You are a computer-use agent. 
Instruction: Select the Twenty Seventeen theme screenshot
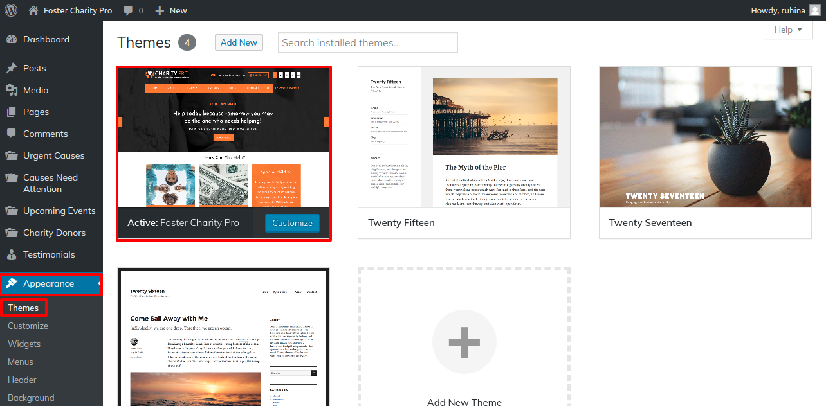tap(705, 137)
